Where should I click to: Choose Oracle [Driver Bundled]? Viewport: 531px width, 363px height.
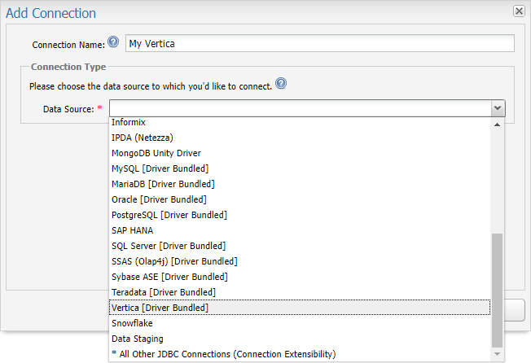300,199
